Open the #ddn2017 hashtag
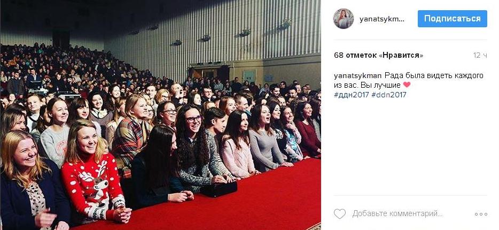The height and width of the screenshot is (230, 499). pyautogui.click(x=389, y=95)
